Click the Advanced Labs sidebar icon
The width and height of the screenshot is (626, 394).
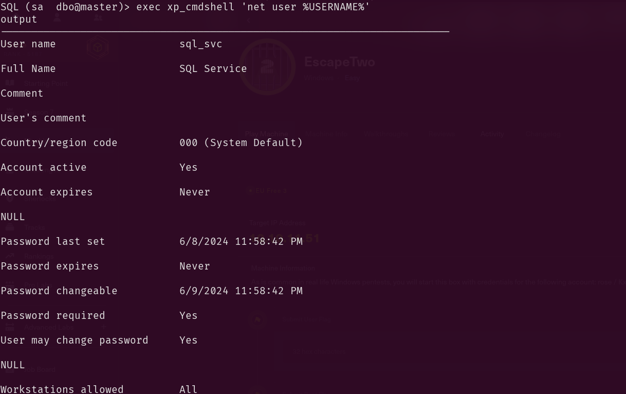pos(10,327)
